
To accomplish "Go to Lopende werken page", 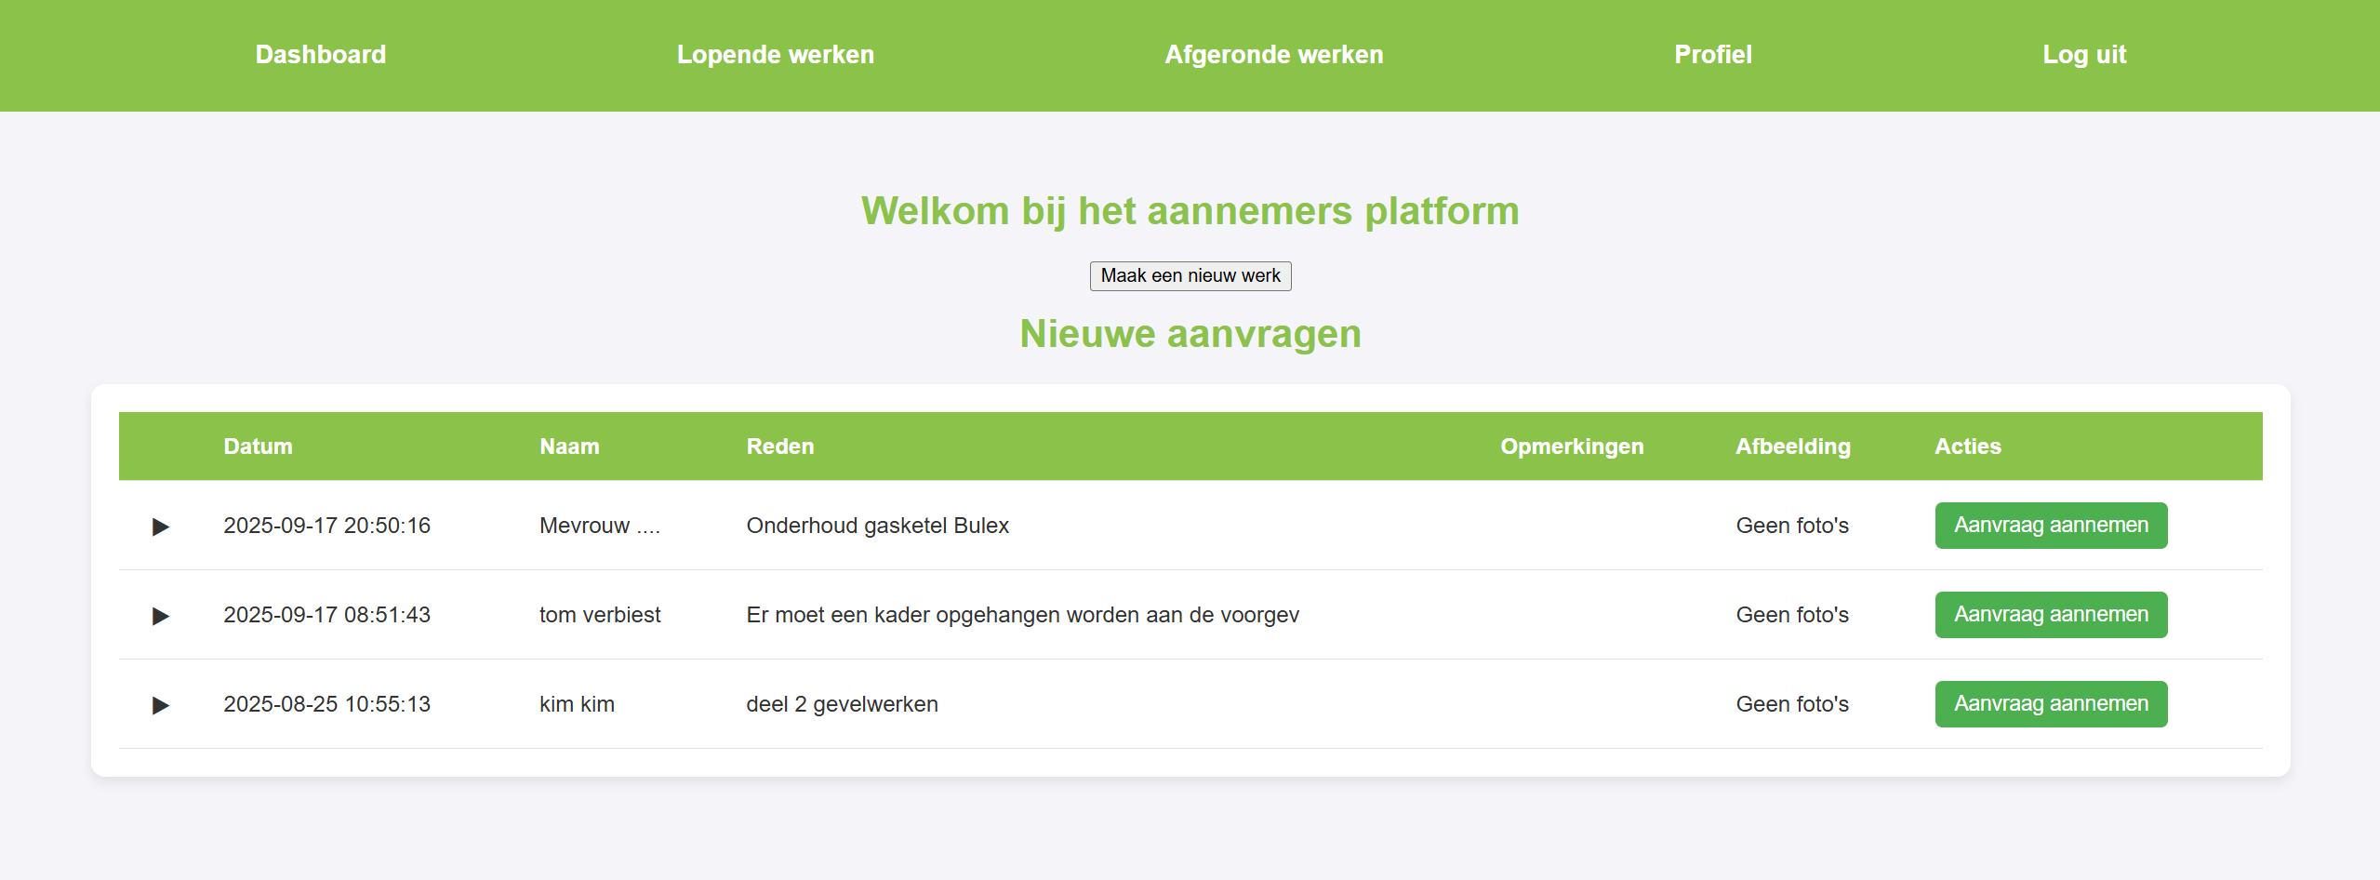I will 775,55.
